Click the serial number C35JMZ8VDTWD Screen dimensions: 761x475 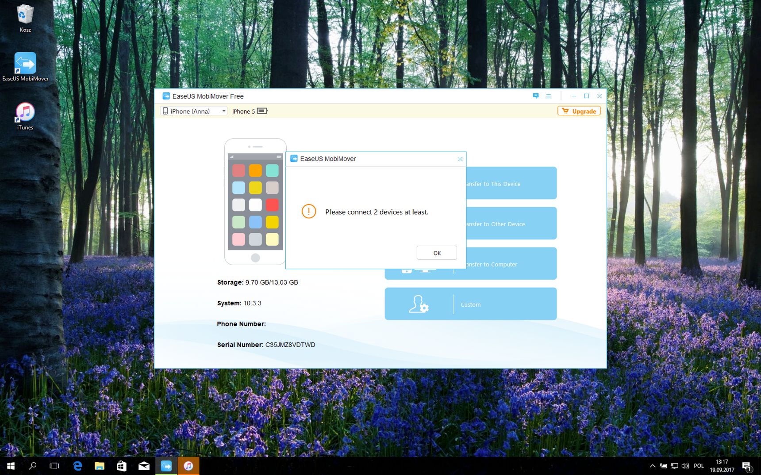pyautogui.click(x=290, y=345)
